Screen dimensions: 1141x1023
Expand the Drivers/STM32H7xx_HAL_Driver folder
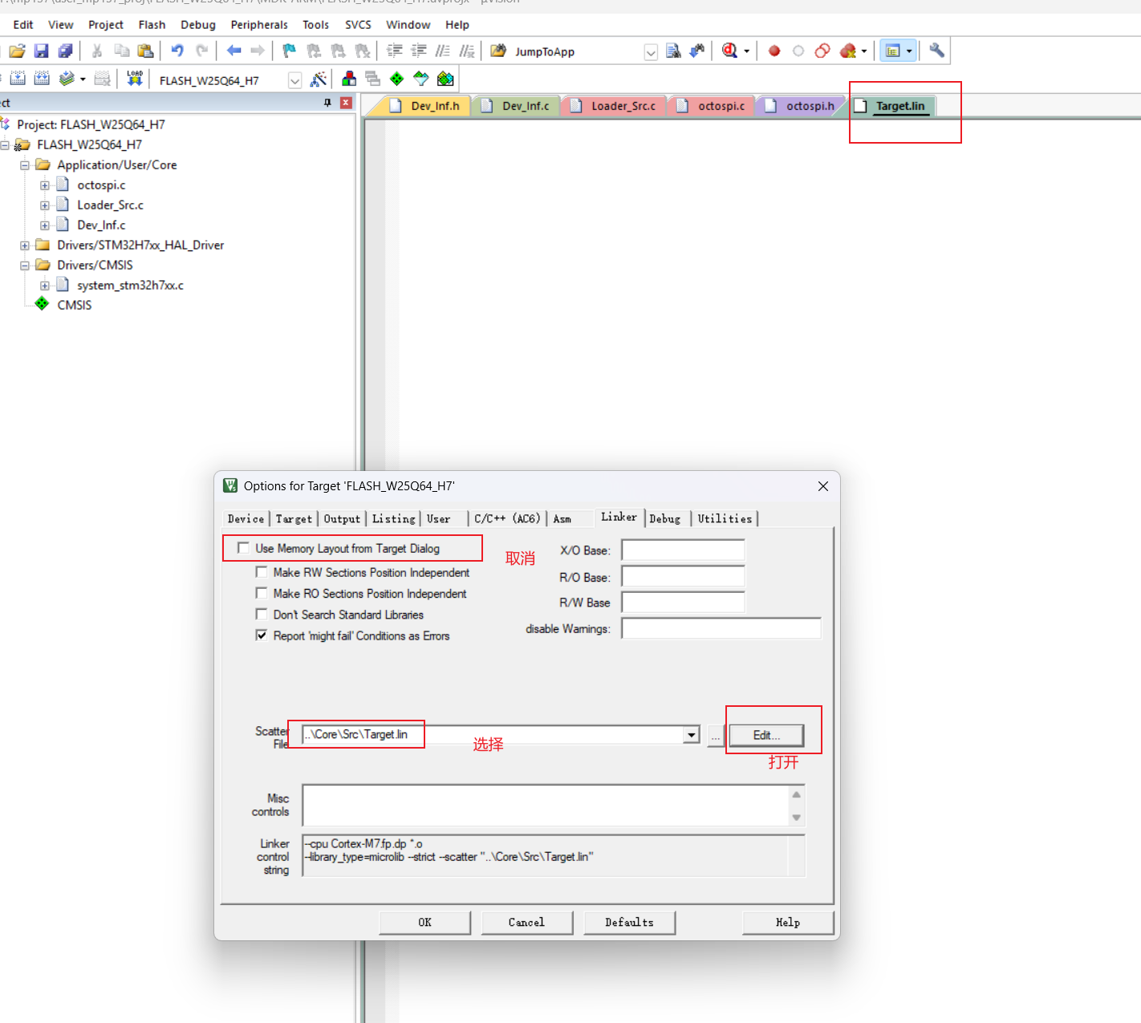[x=25, y=246]
